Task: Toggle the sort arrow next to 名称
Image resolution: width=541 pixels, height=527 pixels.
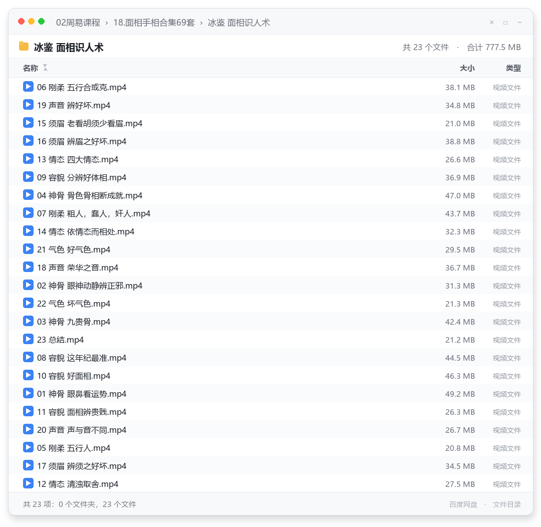Action: [45, 68]
